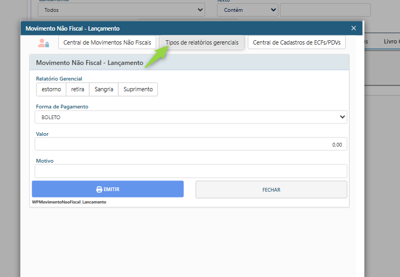Focus the Valor amount field
The height and width of the screenshot is (277, 400).
coord(191,144)
